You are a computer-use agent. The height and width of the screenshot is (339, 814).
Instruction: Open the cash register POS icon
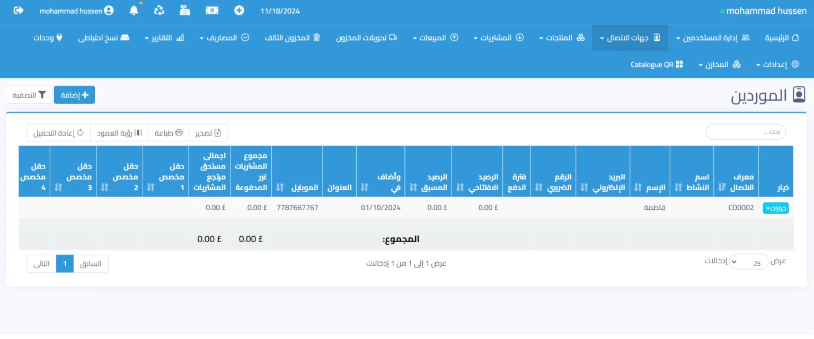185,10
